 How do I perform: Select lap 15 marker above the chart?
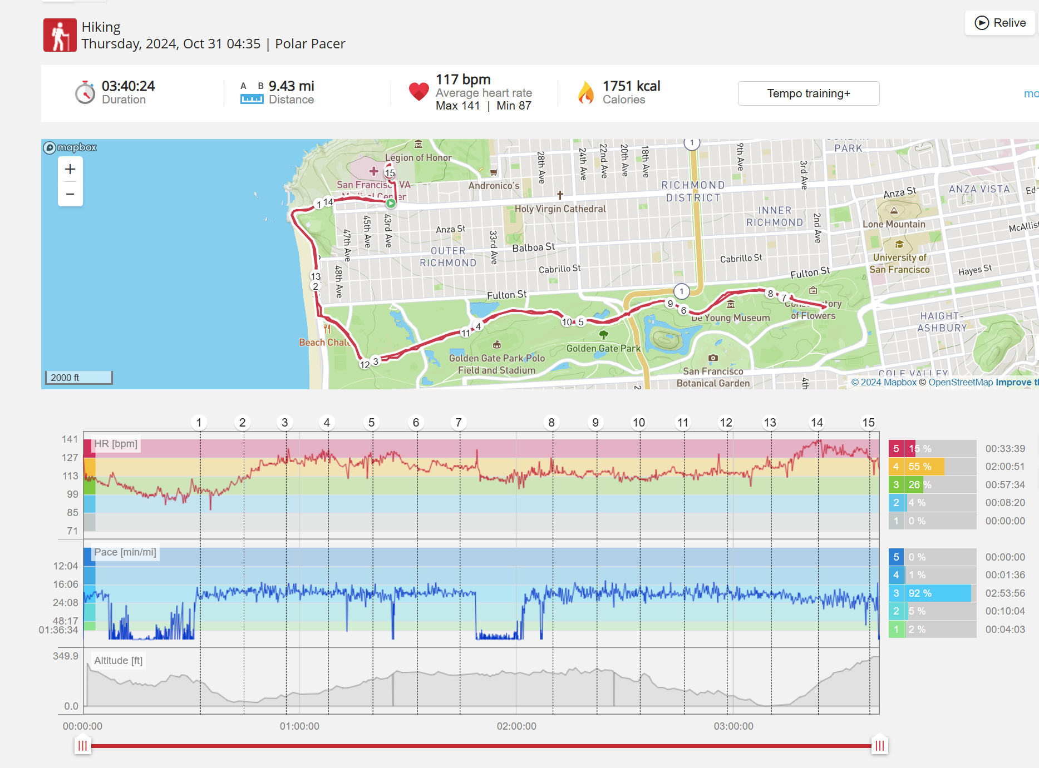(868, 423)
